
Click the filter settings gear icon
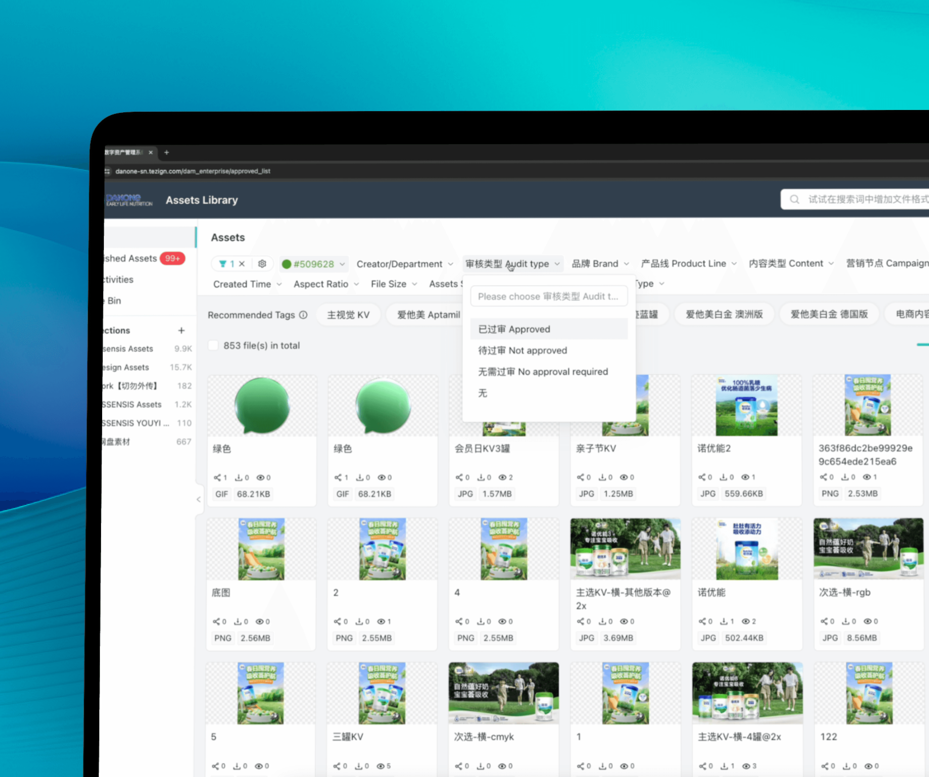click(262, 264)
